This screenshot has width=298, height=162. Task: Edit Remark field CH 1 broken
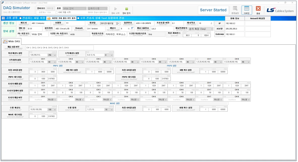(96, 29)
